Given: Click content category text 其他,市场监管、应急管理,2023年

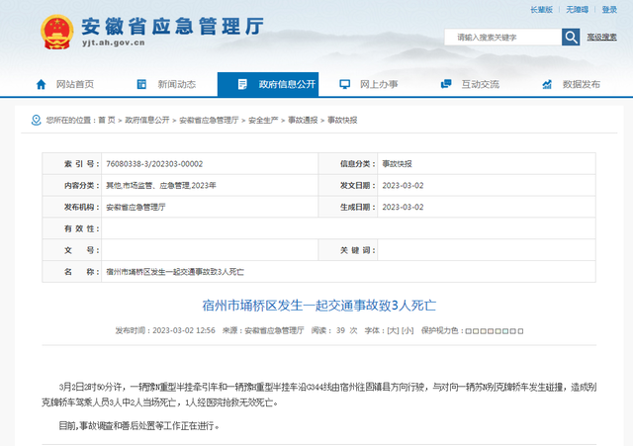Looking at the screenshot, I should [160, 185].
